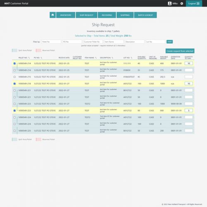This screenshot has width=207, height=207.
Task: Uncheck pallet V000549-218 row checkbox
Action: tap(14, 84)
